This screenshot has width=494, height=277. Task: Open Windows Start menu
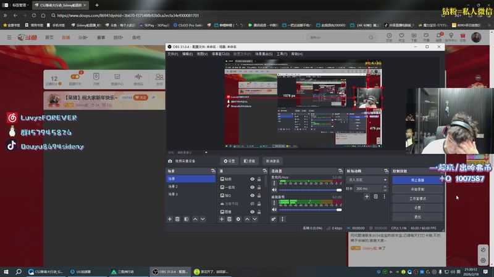coord(6,271)
